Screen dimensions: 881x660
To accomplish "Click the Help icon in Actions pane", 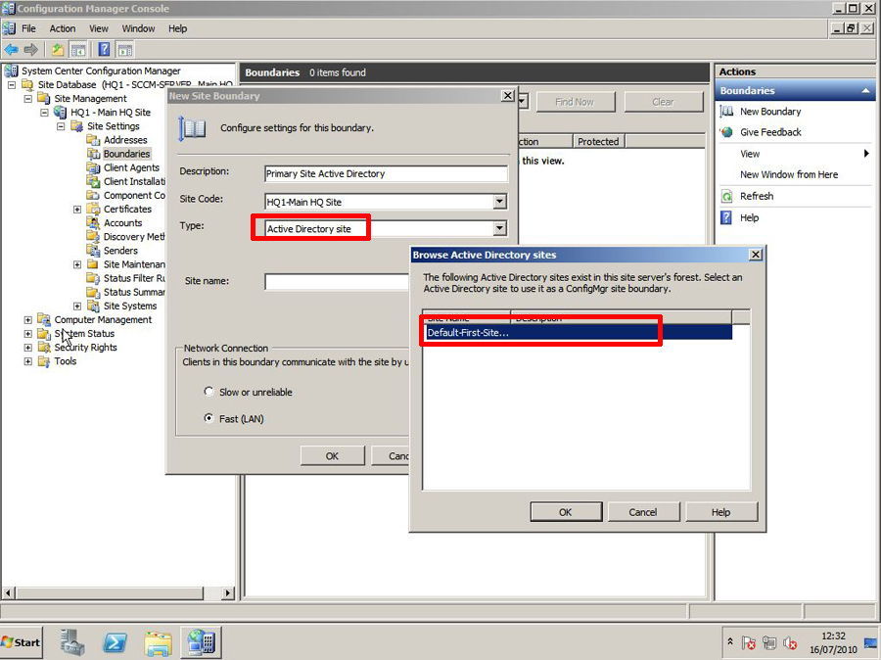I will 726,217.
